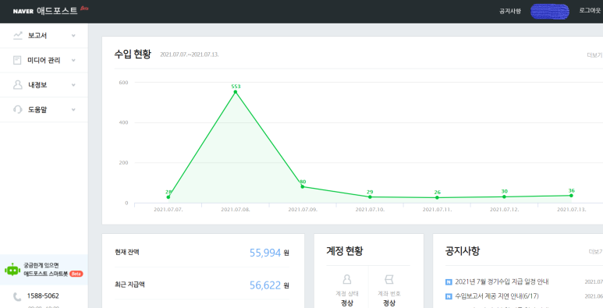Screen dimensions: 603x308
Task: Expand the 도움말 menu chevron
Action: pos(73,110)
